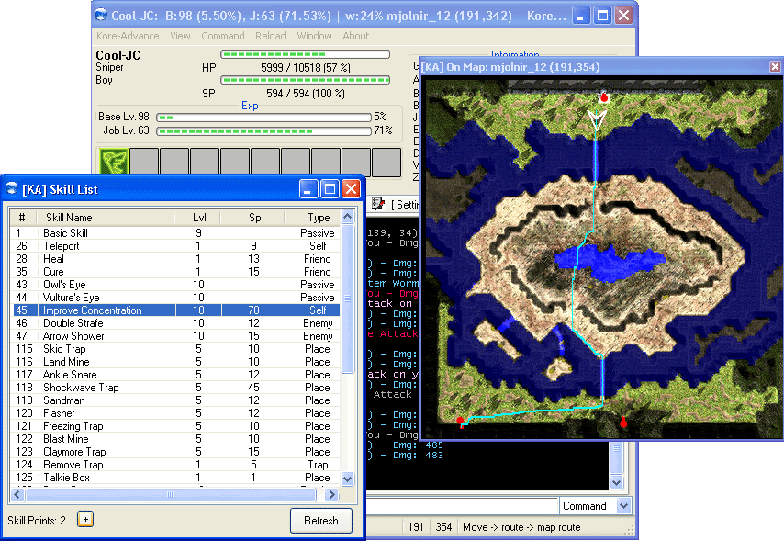Select the Ankle Snare skill row
Screen dimensions: 784x541
coord(175,375)
